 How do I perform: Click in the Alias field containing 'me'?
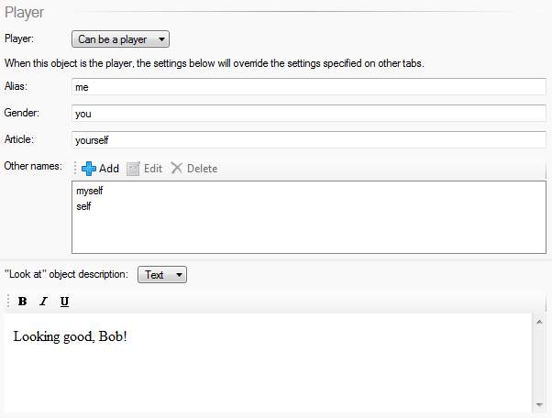click(x=309, y=87)
